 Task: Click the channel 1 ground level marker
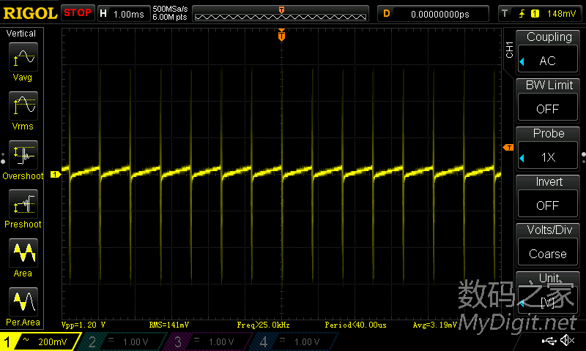click(x=56, y=174)
